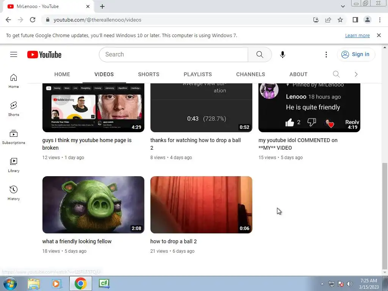388x291 pixels.
Task: Share this page from address bar
Action: 328,20
